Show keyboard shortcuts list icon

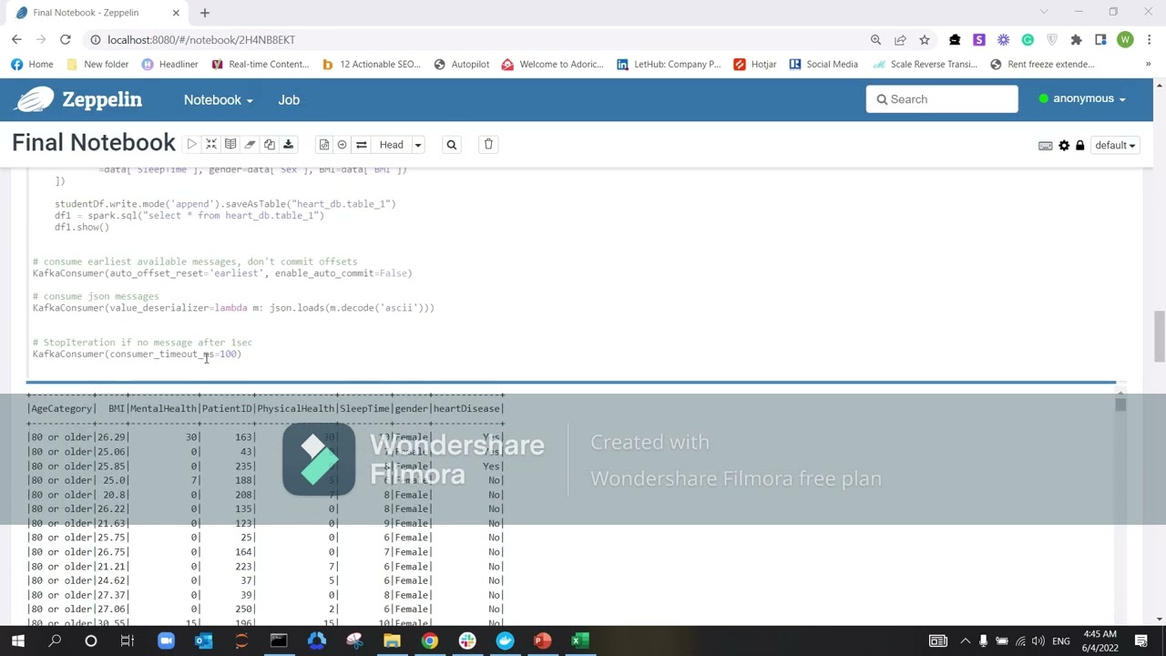[x=1046, y=145]
